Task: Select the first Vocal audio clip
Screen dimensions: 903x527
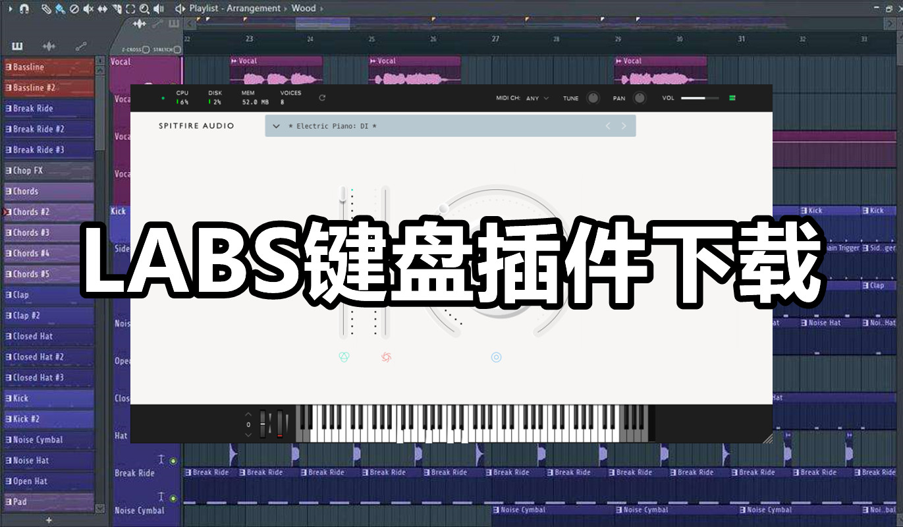Action: (276, 71)
